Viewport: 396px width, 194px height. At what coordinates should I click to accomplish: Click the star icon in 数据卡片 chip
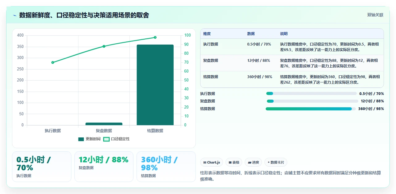click(269, 162)
